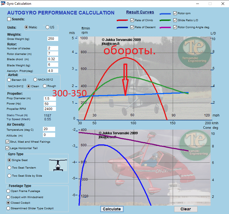
Task: Choose Two Seat Tandem gyro type
Action: [9, 167]
